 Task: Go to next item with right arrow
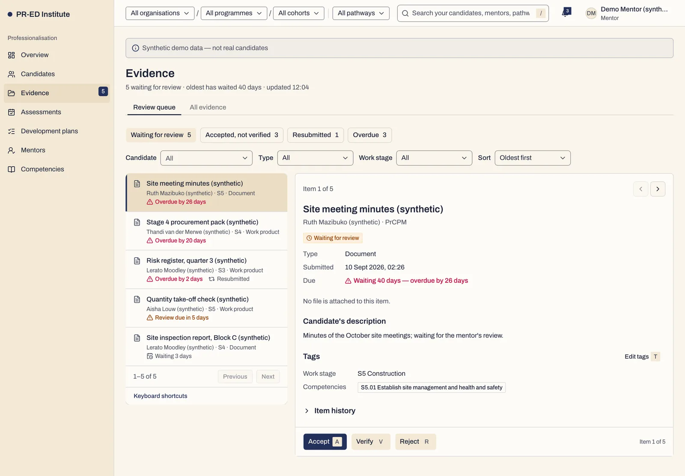(x=658, y=189)
